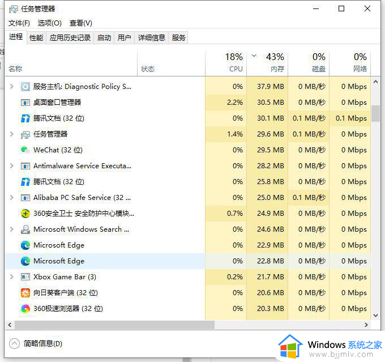Sort by the CPU column header

pos(226,63)
